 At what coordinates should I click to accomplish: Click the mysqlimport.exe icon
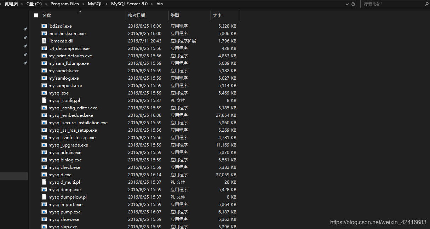point(44,204)
